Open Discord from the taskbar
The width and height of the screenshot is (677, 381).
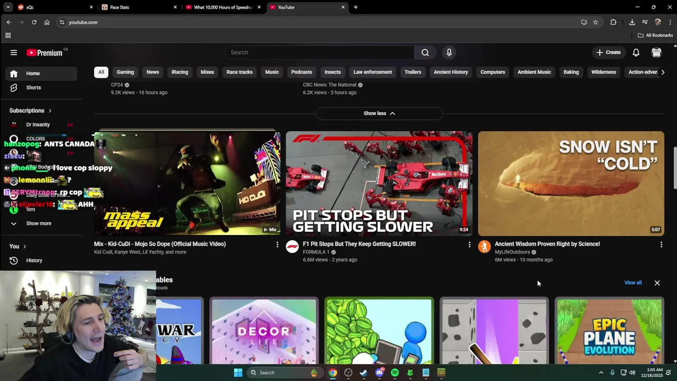pyautogui.click(x=379, y=373)
